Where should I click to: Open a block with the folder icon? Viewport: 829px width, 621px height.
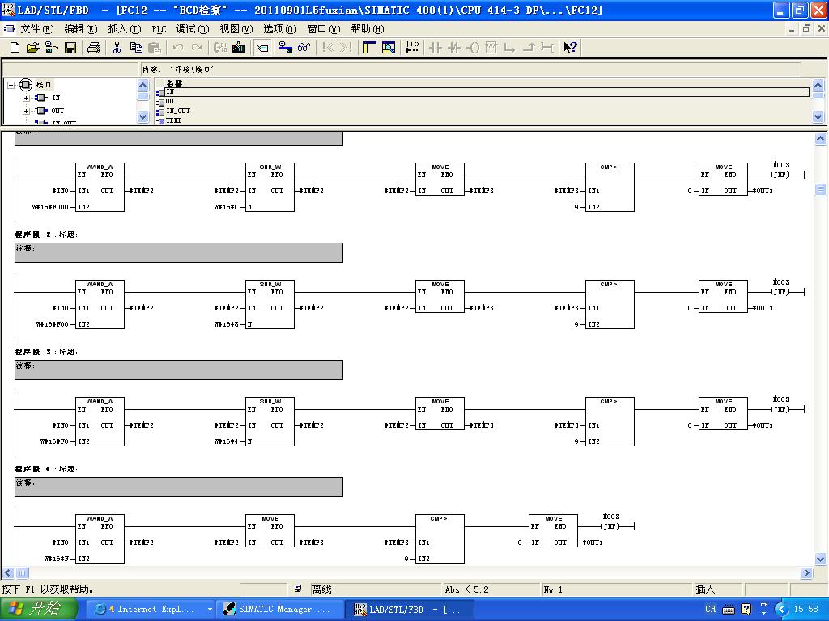pyautogui.click(x=32, y=48)
